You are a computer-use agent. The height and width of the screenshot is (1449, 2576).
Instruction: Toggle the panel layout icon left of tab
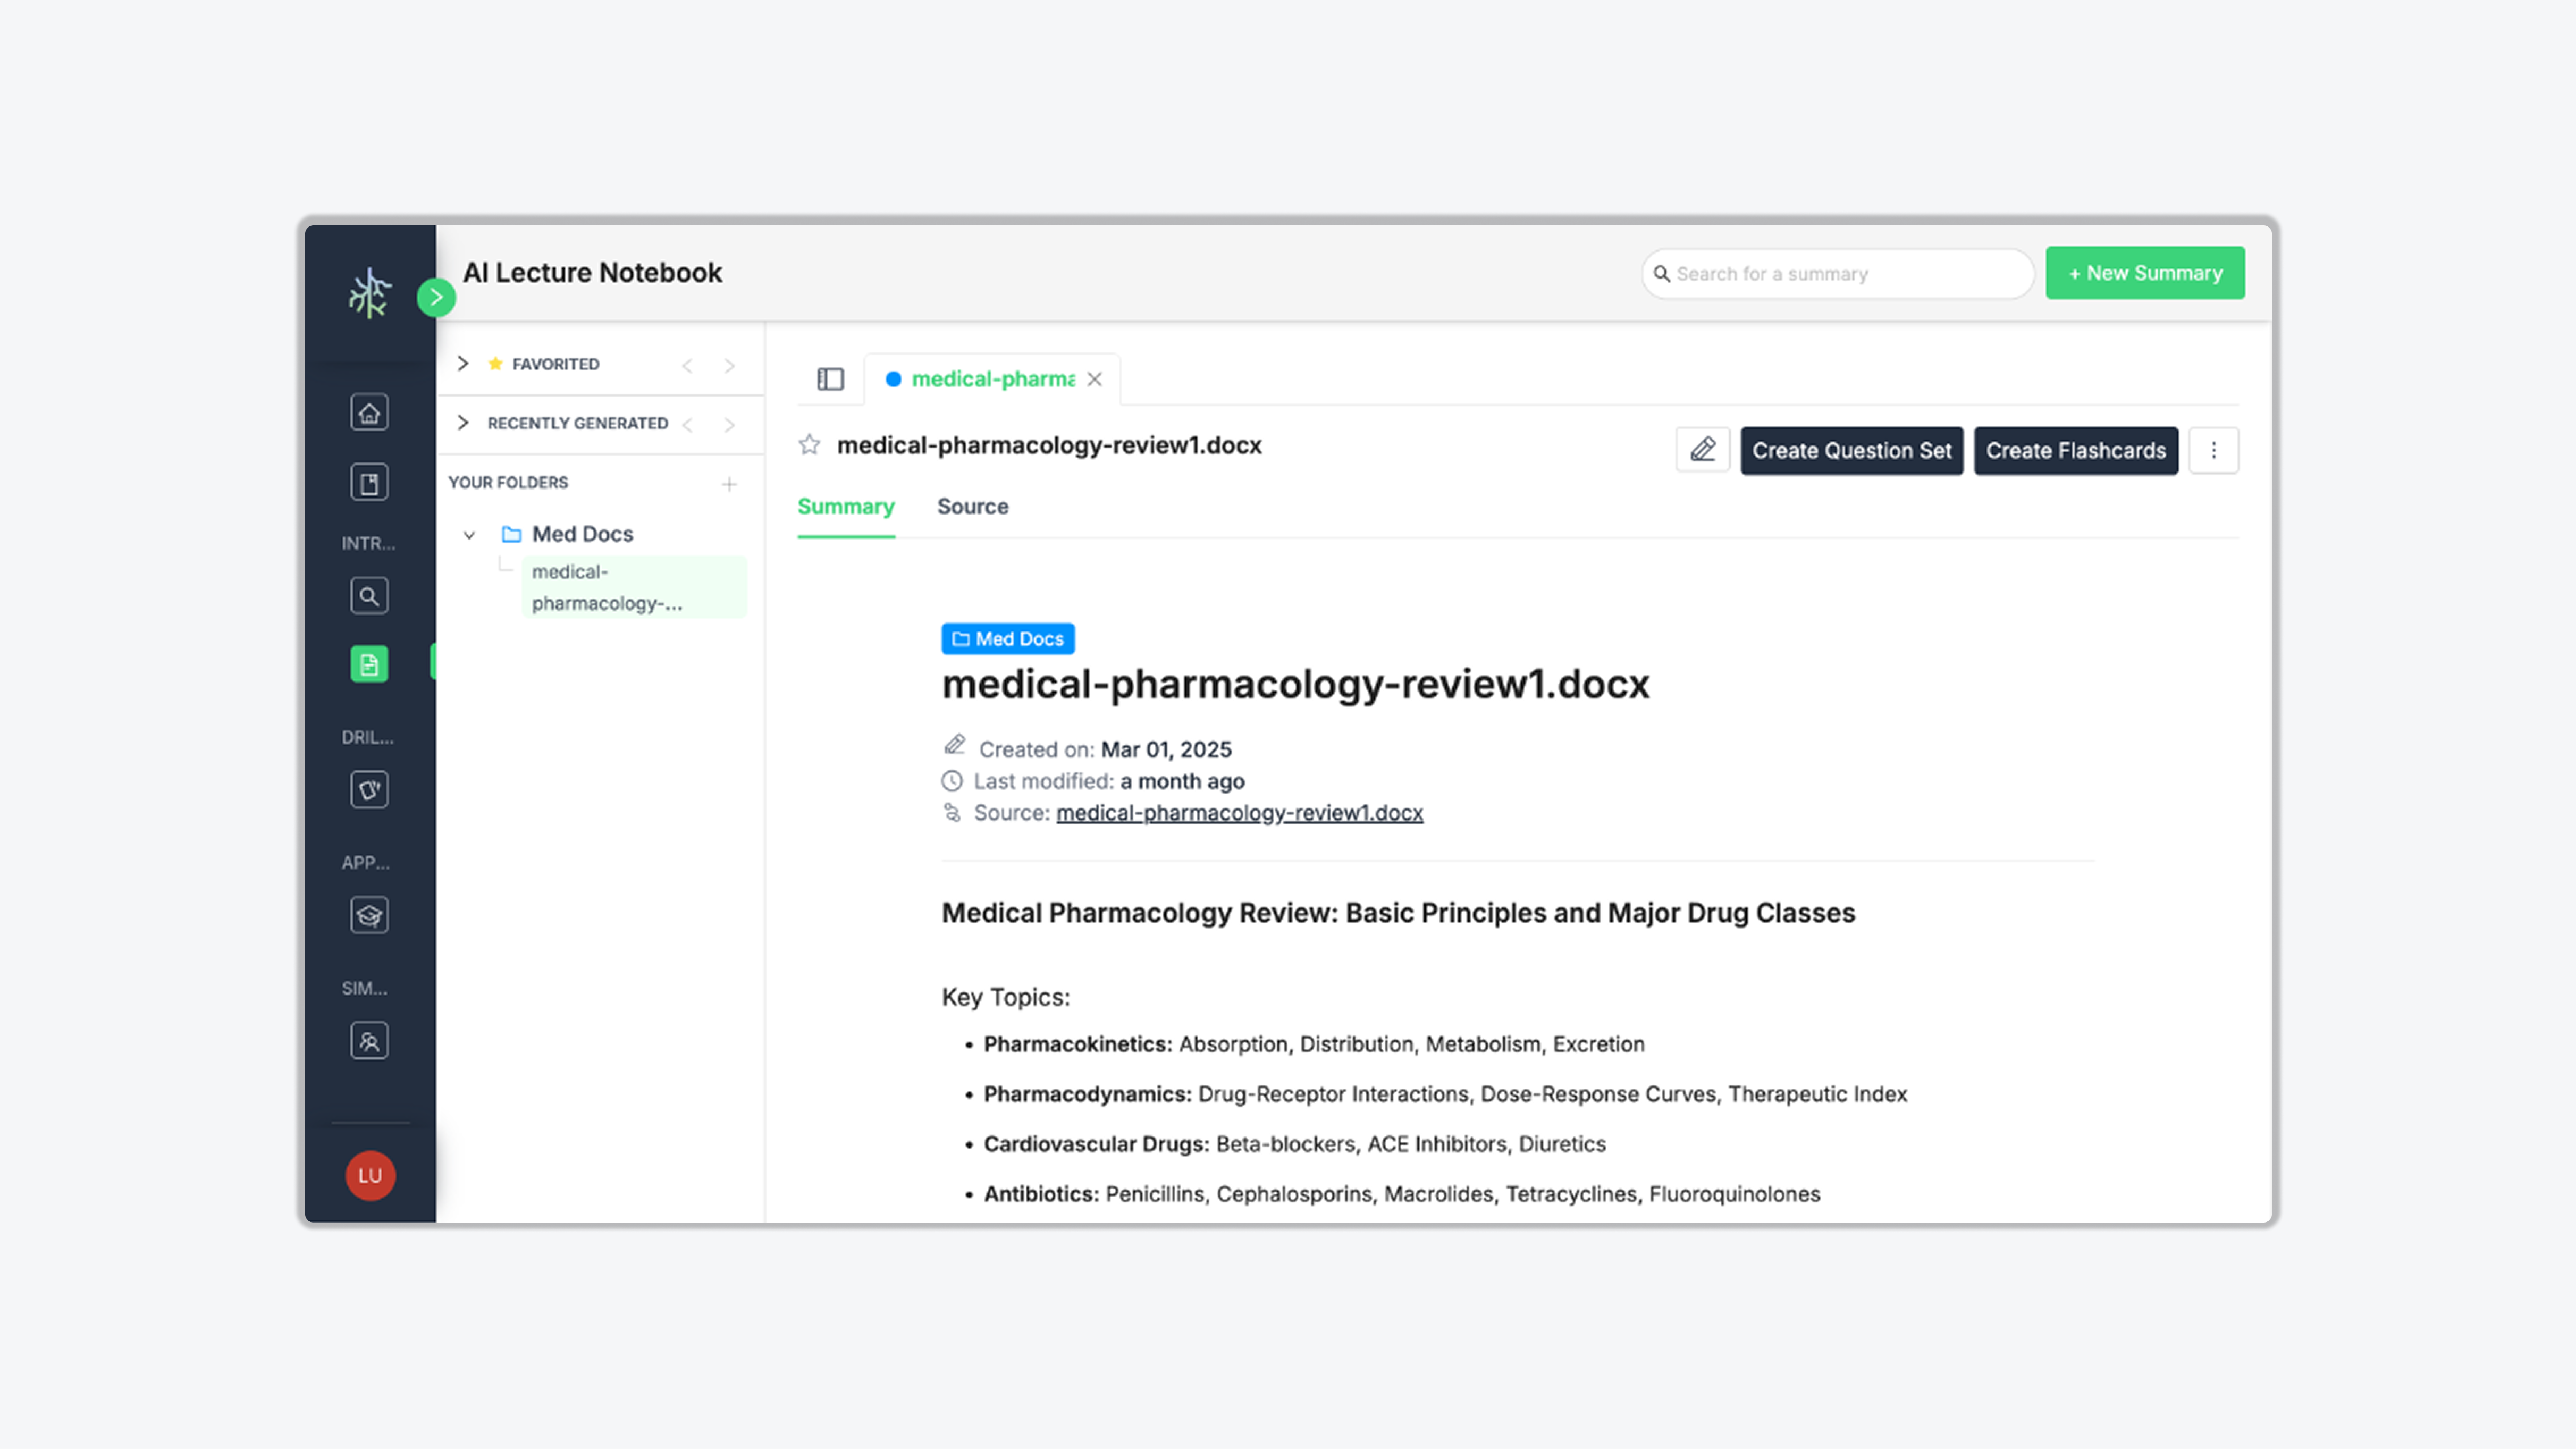(x=830, y=379)
